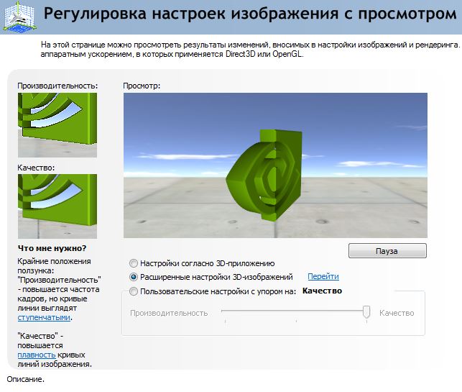
Task: Select 'Настройки согласно 3D-приложению' radio button
Action: (x=134, y=263)
